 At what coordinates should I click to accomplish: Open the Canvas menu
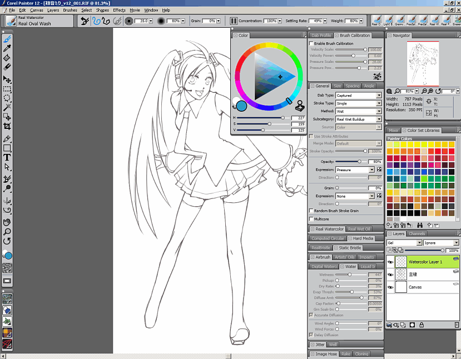[x=37, y=10]
